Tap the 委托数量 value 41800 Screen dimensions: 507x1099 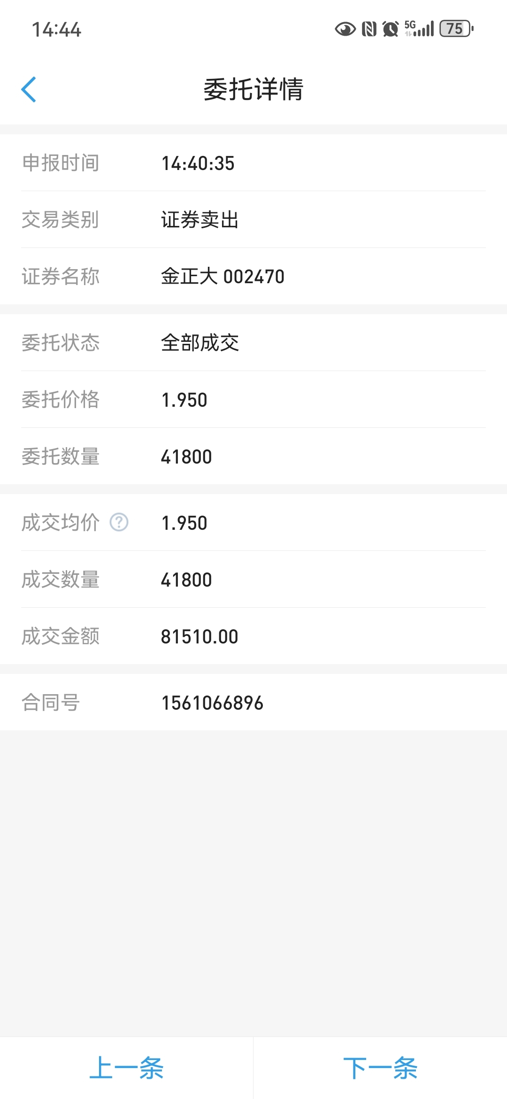186,457
